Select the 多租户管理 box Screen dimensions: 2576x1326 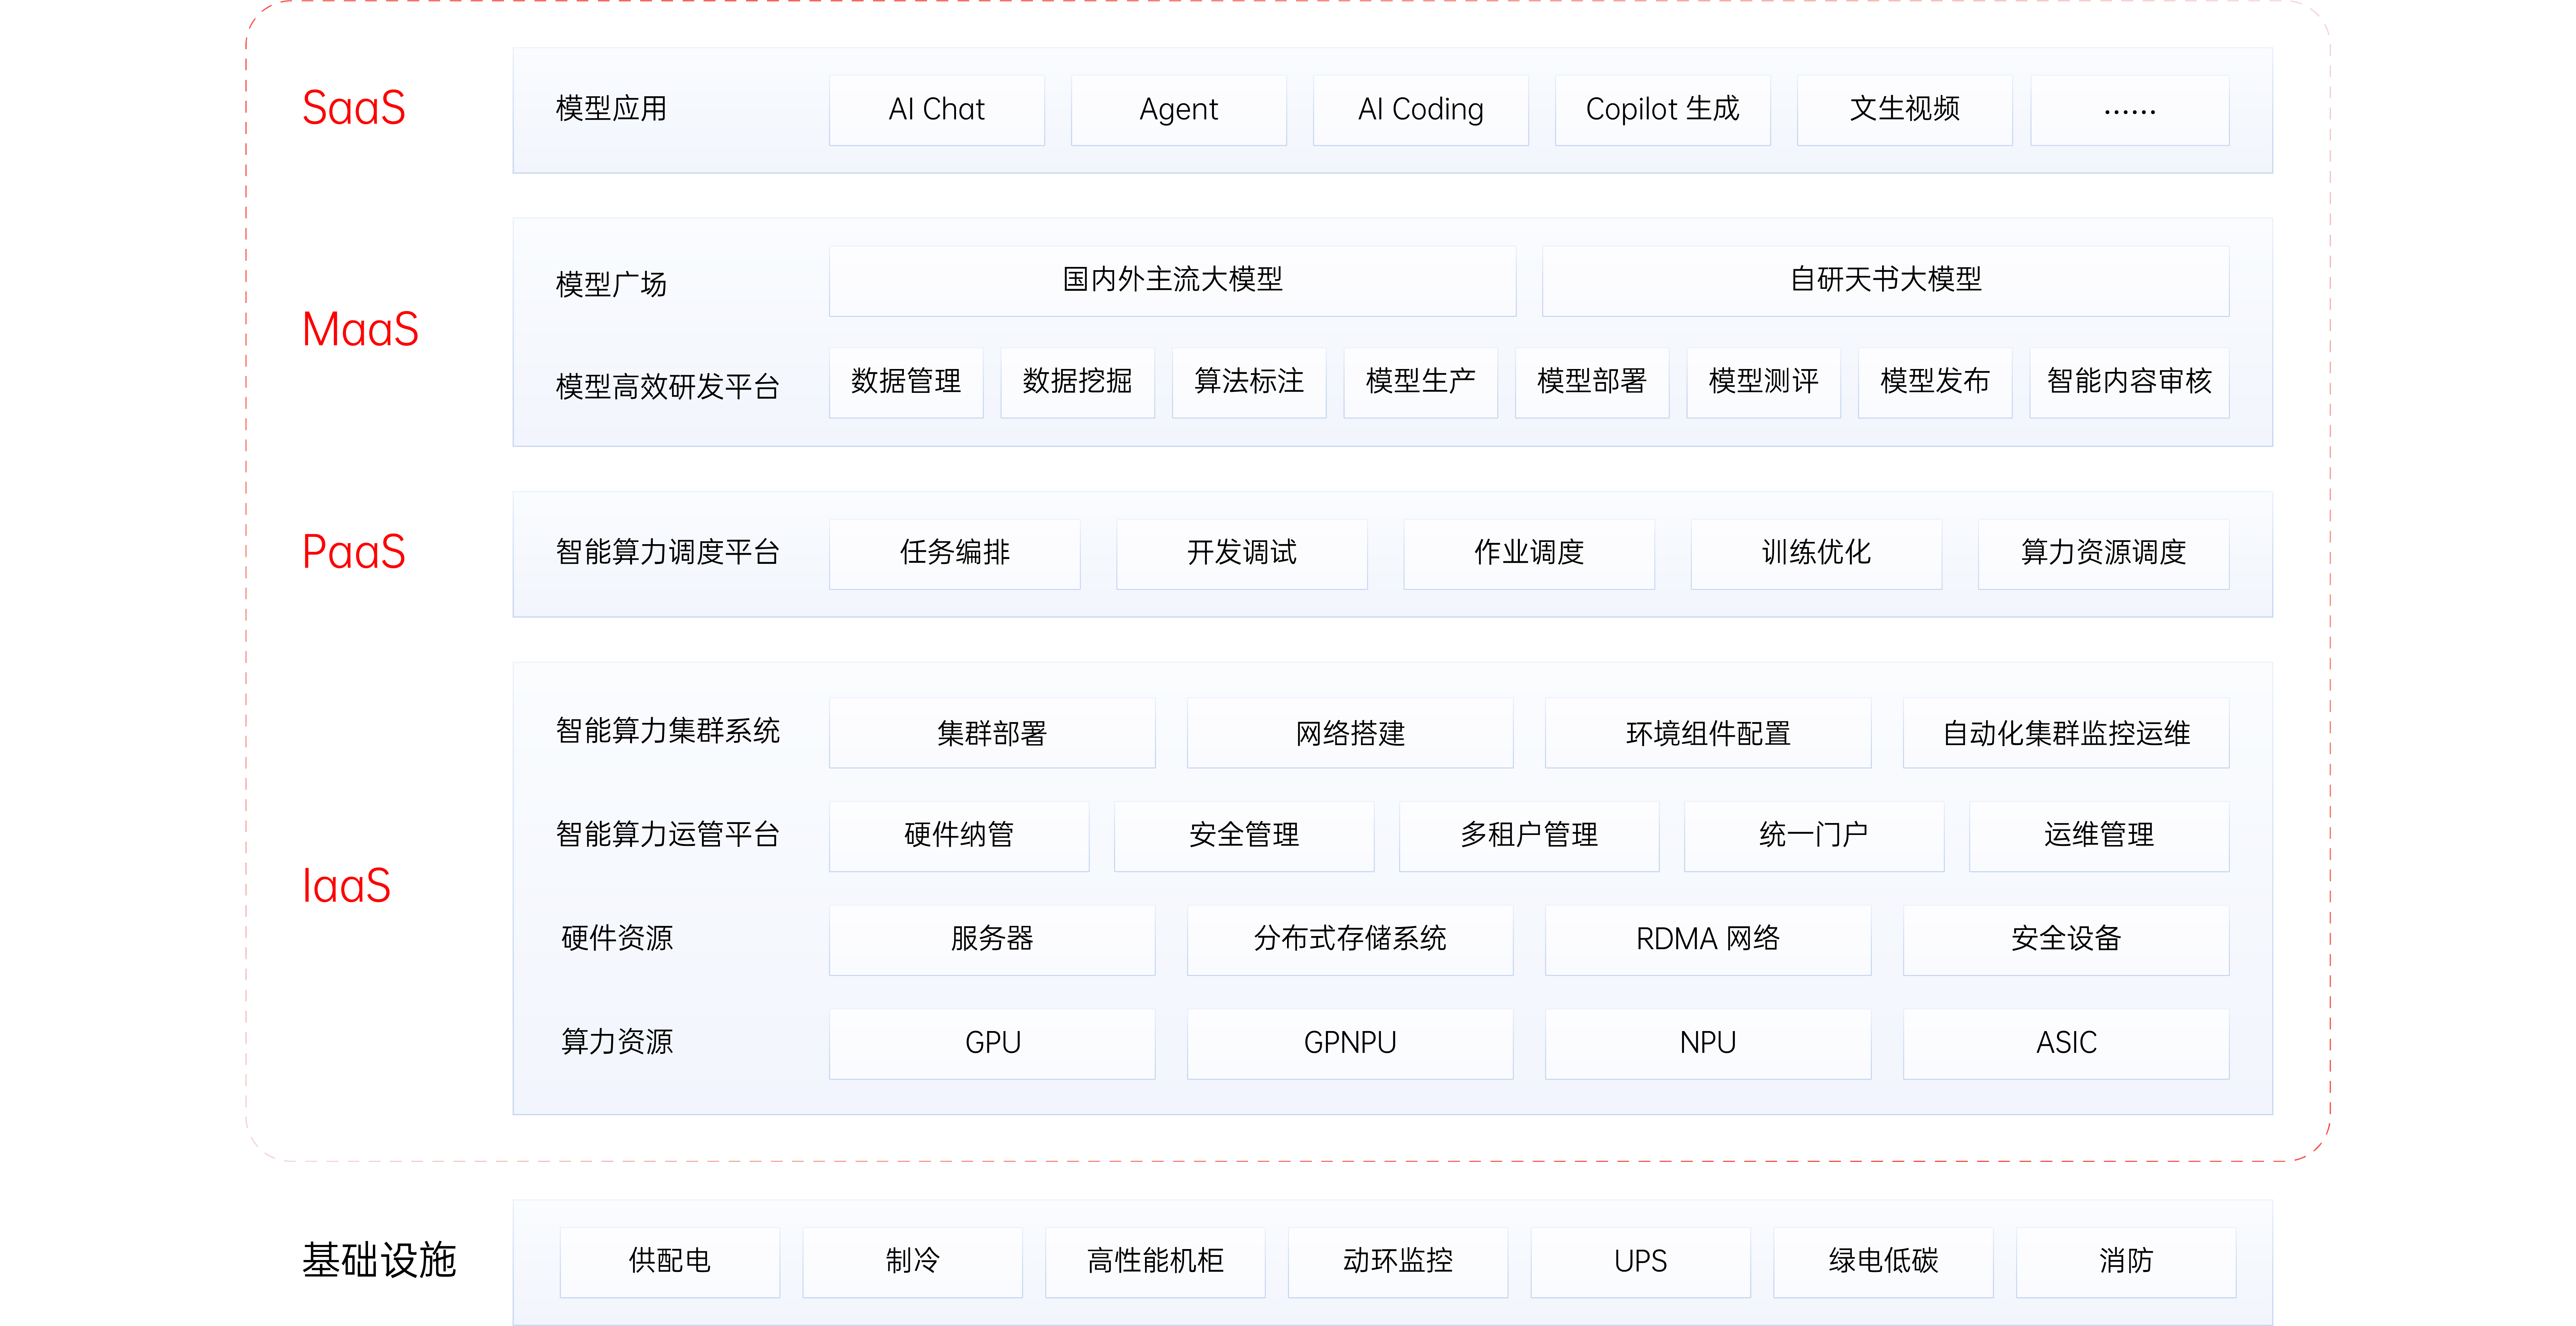click(x=1529, y=836)
